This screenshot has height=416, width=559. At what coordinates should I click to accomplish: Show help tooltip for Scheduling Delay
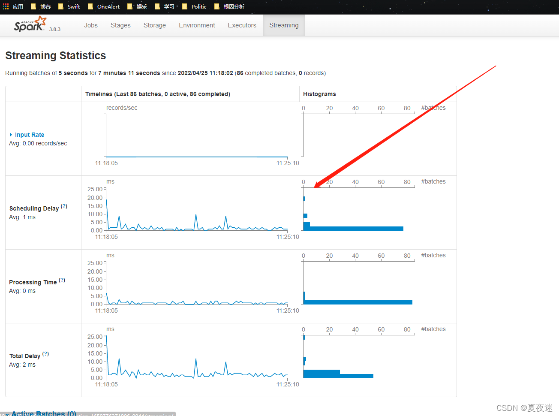click(64, 206)
